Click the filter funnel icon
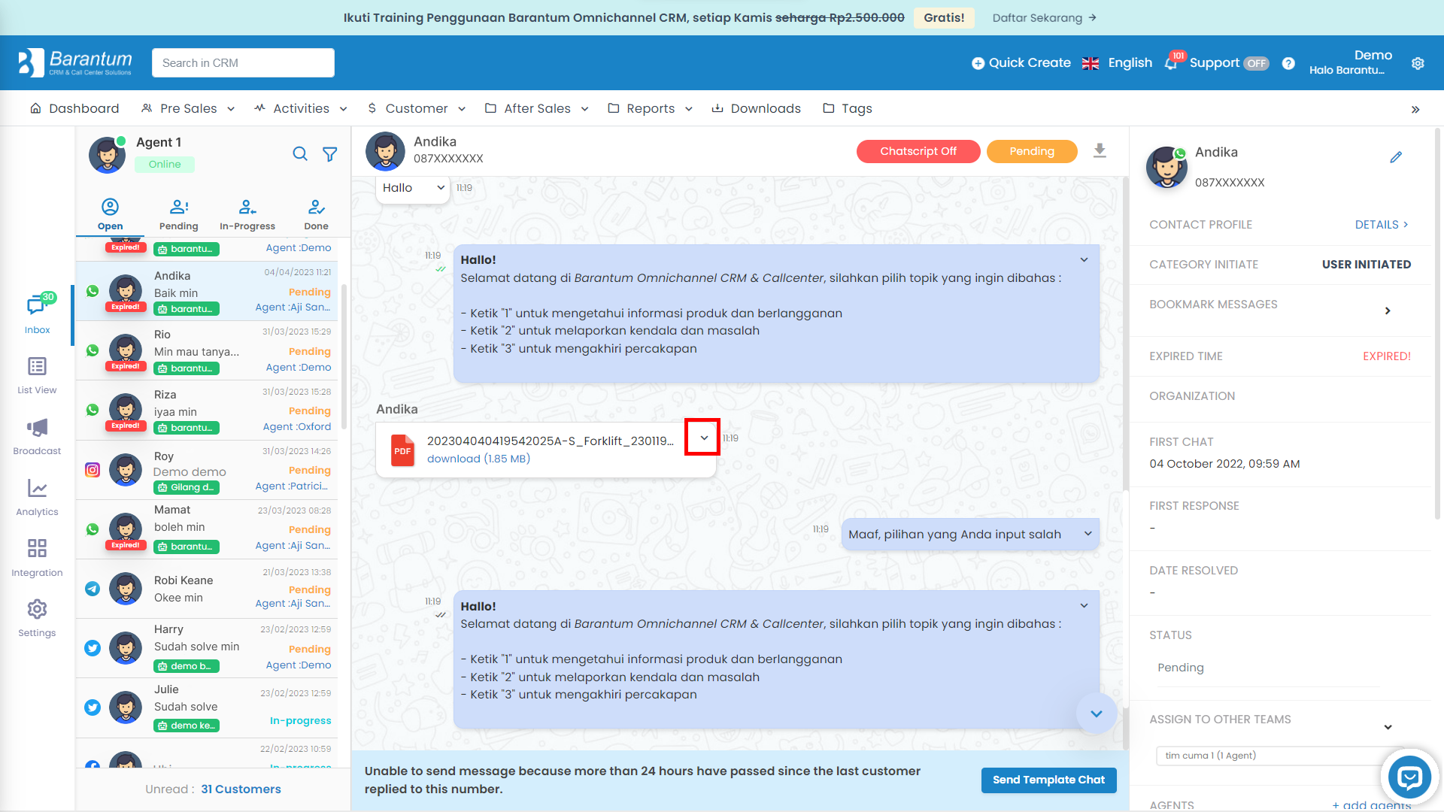Viewport: 1444px width, 812px height. 329,154
